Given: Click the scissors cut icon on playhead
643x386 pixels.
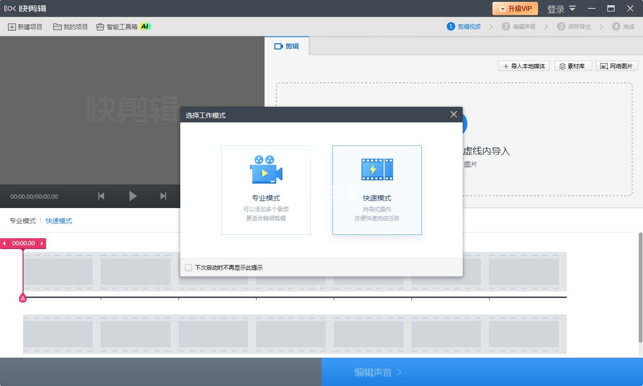Looking at the screenshot, I should (23, 298).
